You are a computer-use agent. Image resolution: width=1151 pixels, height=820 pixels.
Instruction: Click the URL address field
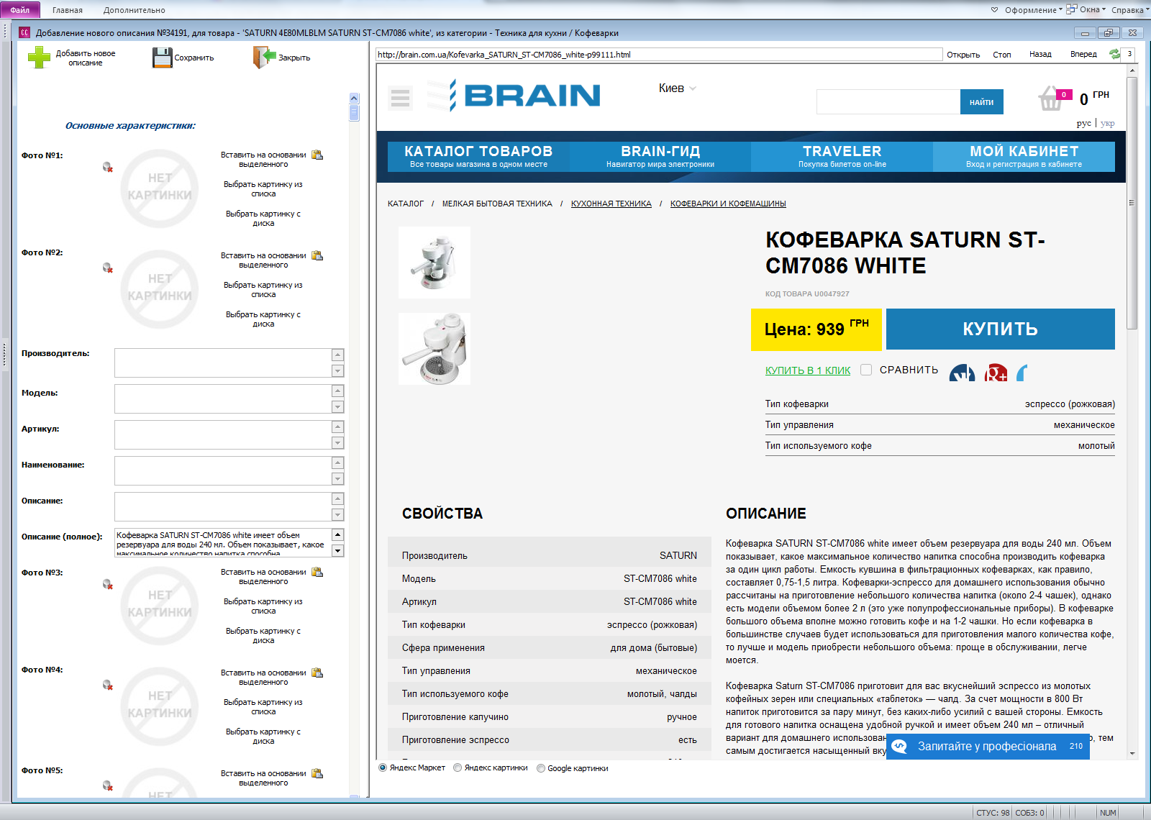(x=659, y=55)
